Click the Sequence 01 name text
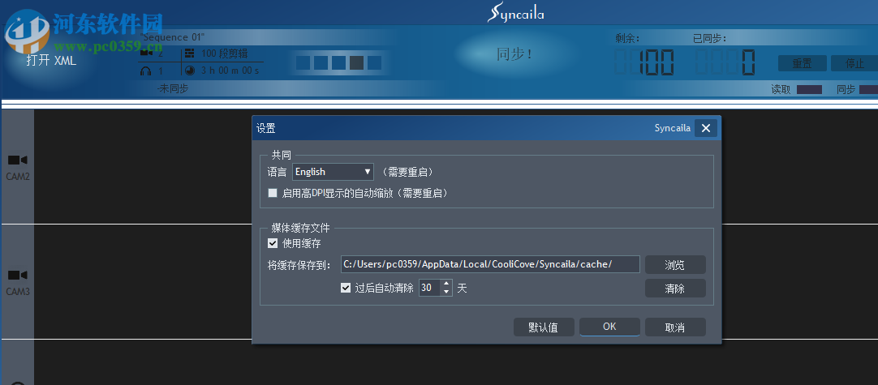The image size is (878, 385). coord(173,37)
